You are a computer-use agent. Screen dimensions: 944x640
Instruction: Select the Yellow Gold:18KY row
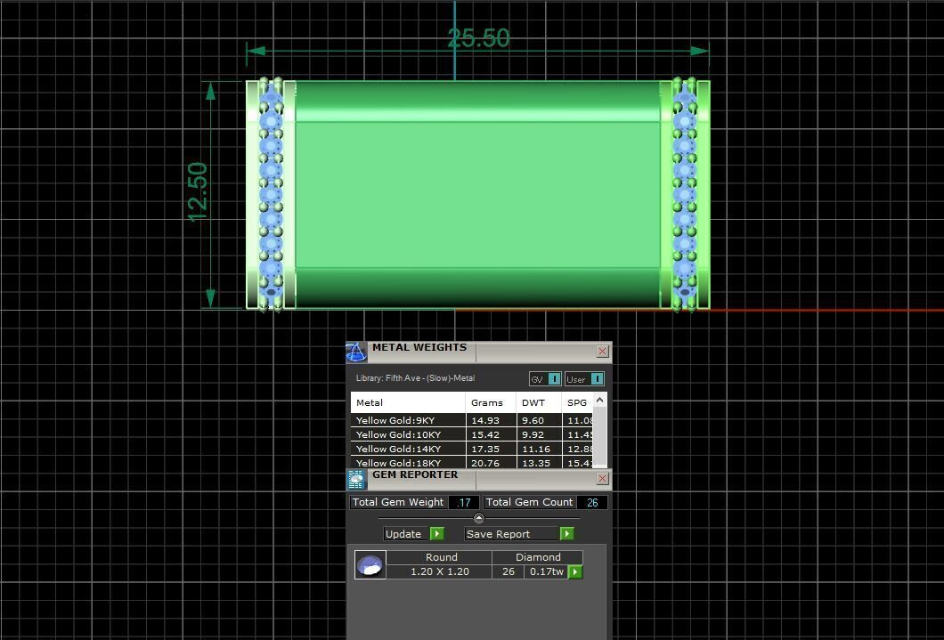[471, 463]
